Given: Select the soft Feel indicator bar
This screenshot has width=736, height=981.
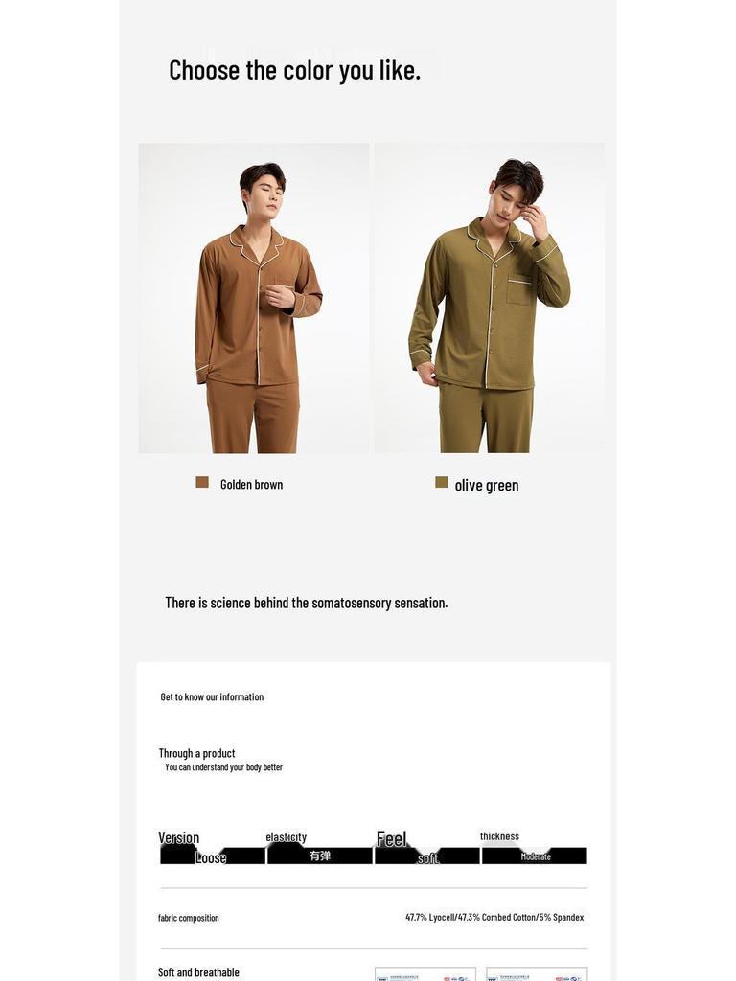Looking at the screenshot, I should click(x=427, y=856).
